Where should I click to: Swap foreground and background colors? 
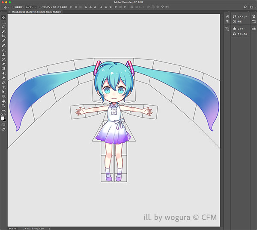point(5,114)
